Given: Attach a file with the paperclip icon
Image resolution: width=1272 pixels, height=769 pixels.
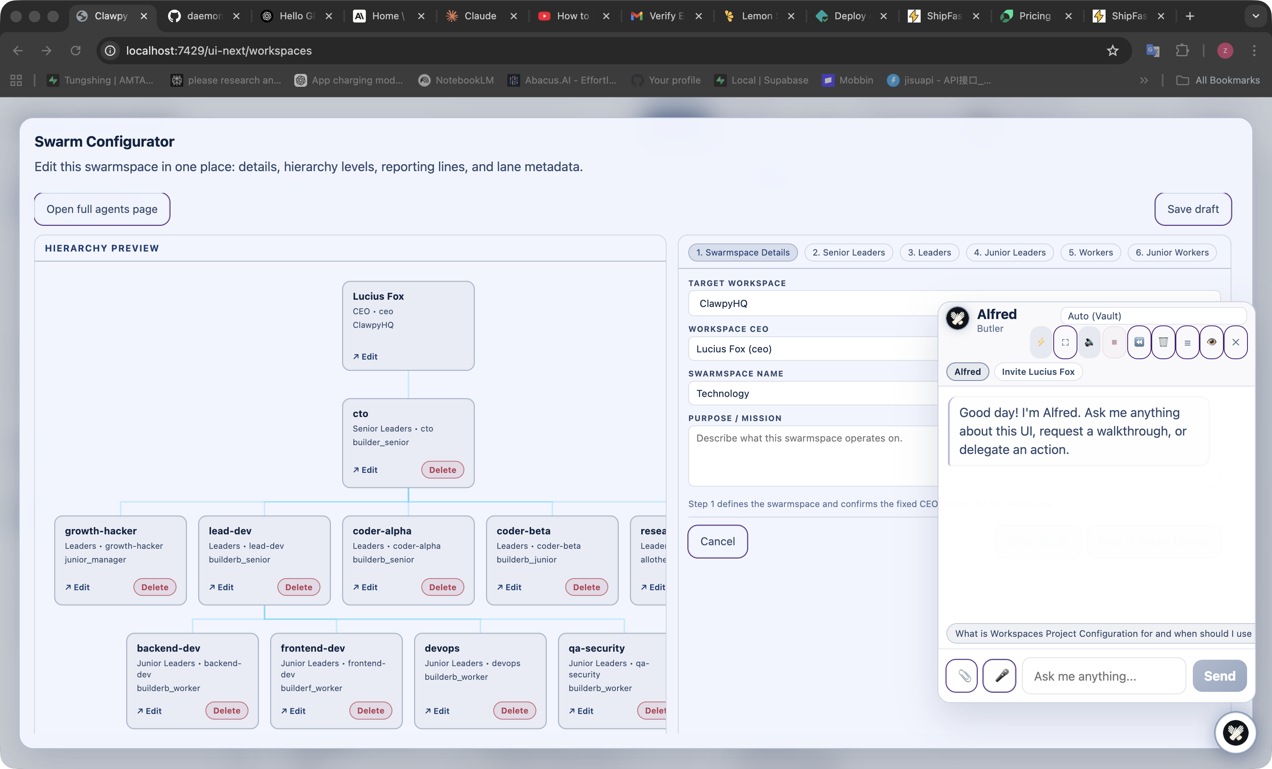Looking at the screenshot, I should click(x=962, y=676).
